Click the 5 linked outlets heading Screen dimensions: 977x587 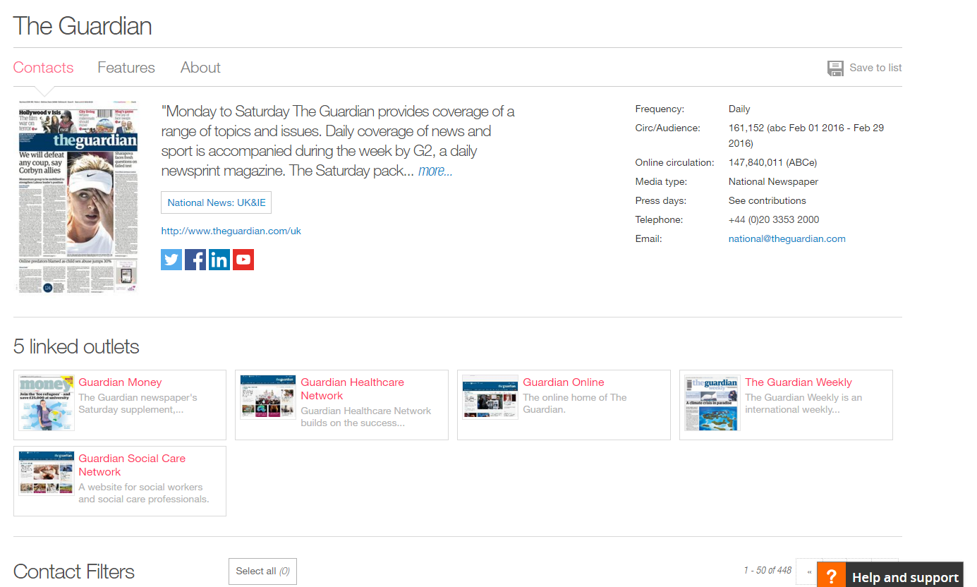click(x=76, y=346)
